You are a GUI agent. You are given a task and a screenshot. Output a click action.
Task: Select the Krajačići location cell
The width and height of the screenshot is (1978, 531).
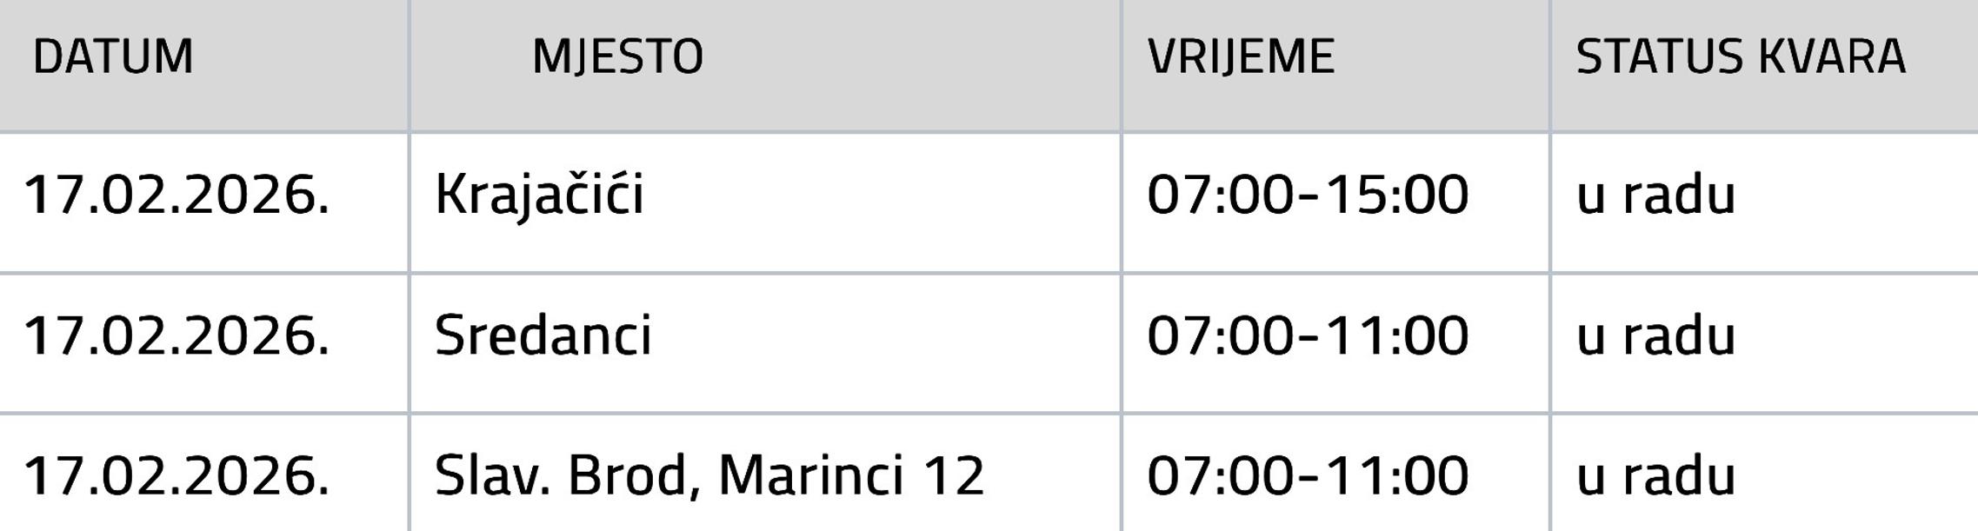point(539,194)
